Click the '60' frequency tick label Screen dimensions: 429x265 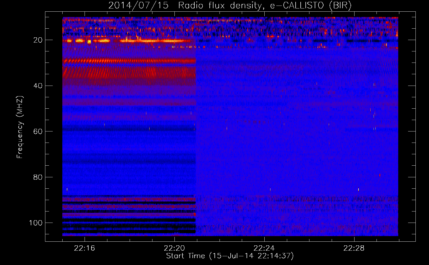38,131
